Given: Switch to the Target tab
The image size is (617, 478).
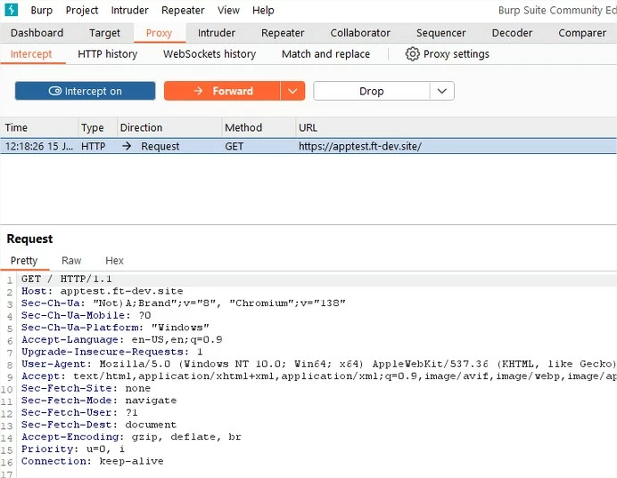Looking at the screenshot, I should (104, 33).
